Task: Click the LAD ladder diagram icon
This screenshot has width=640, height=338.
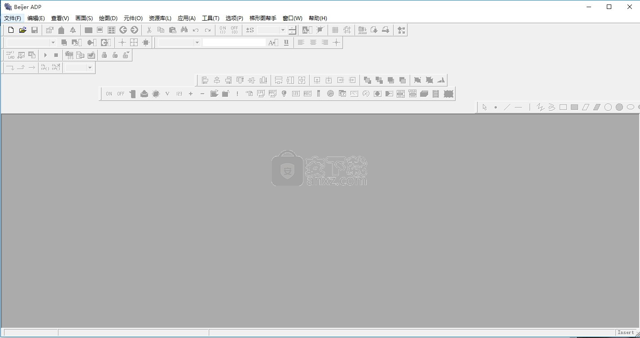Action: pyautogui.click(x=10, y=55)
